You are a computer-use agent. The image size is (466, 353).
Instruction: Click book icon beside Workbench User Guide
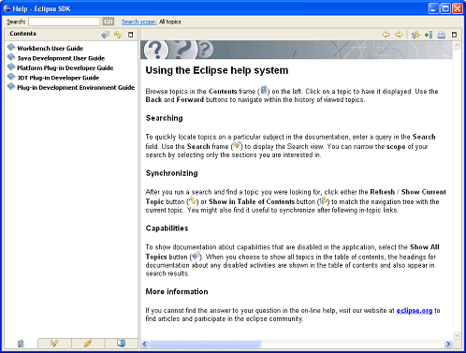(11, 48)
